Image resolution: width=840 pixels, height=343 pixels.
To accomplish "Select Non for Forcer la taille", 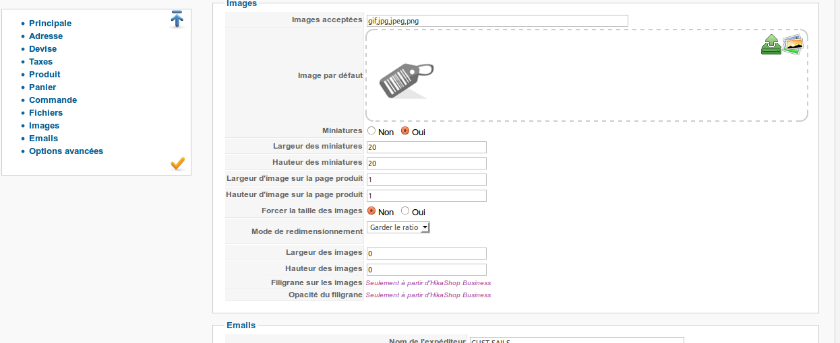I will pyautogui.click(x=371, y=211).
